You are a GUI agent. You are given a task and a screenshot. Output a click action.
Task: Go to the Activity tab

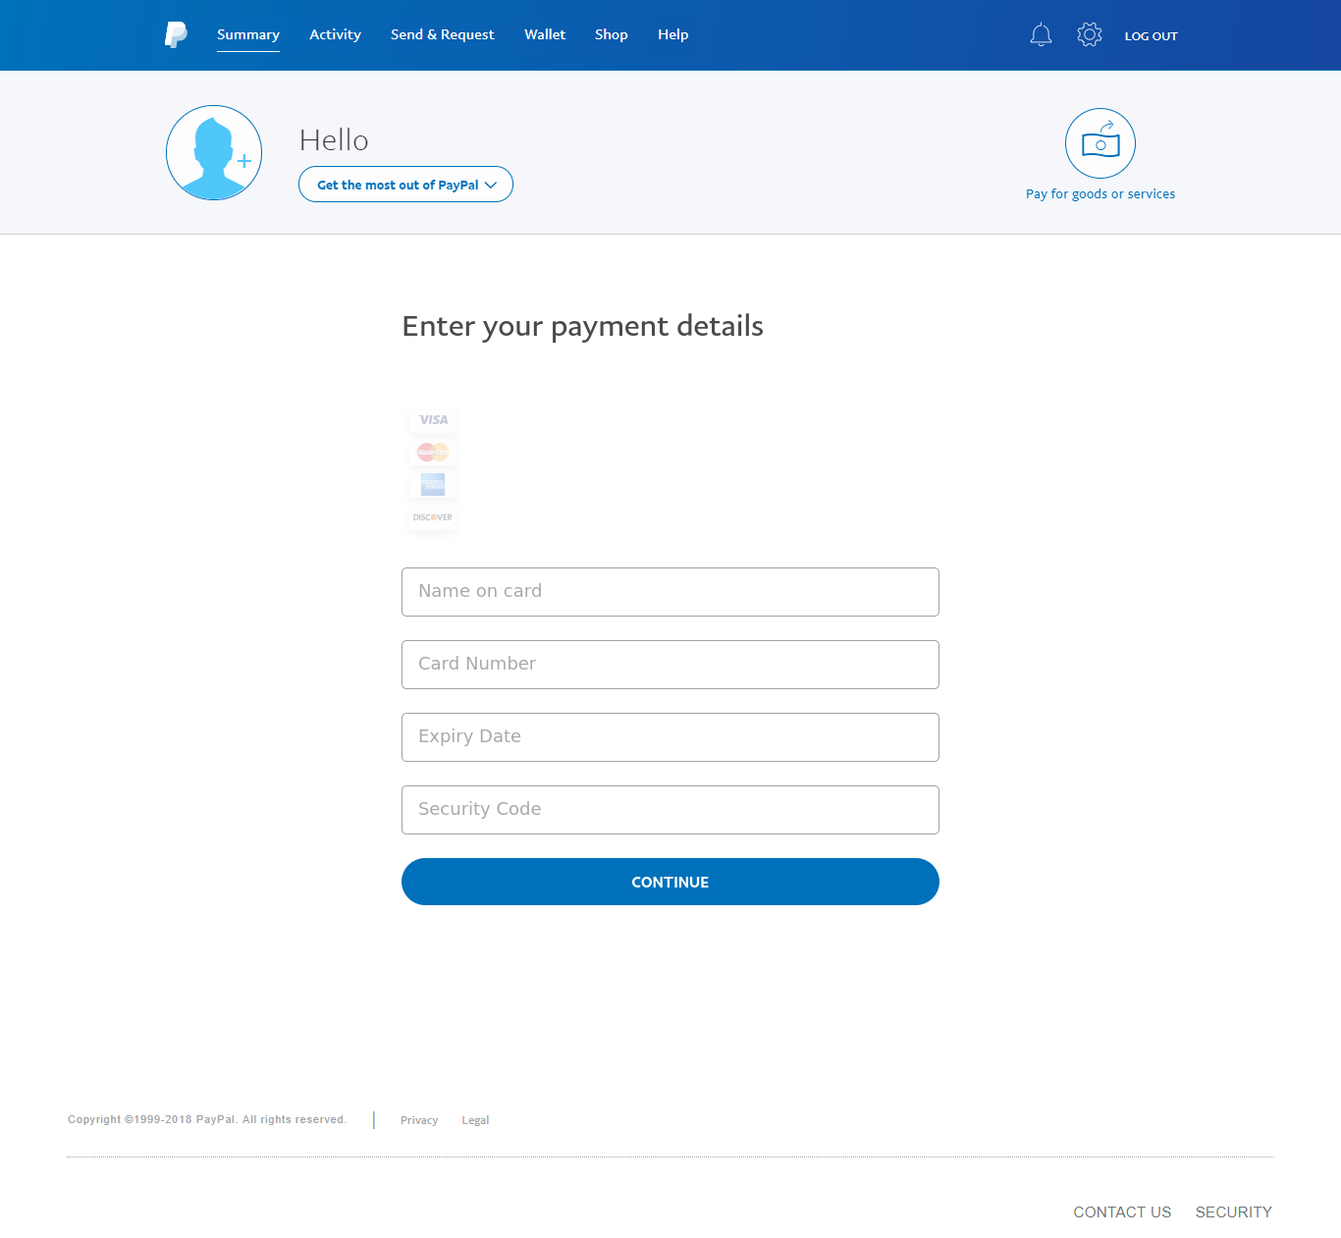[335, 34]
